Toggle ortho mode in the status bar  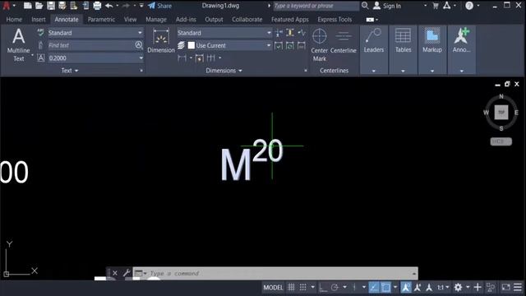pos(323,288)
